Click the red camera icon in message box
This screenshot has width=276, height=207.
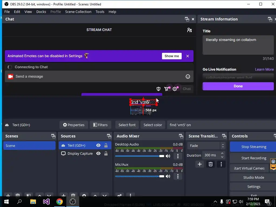[x=11, y=77]
